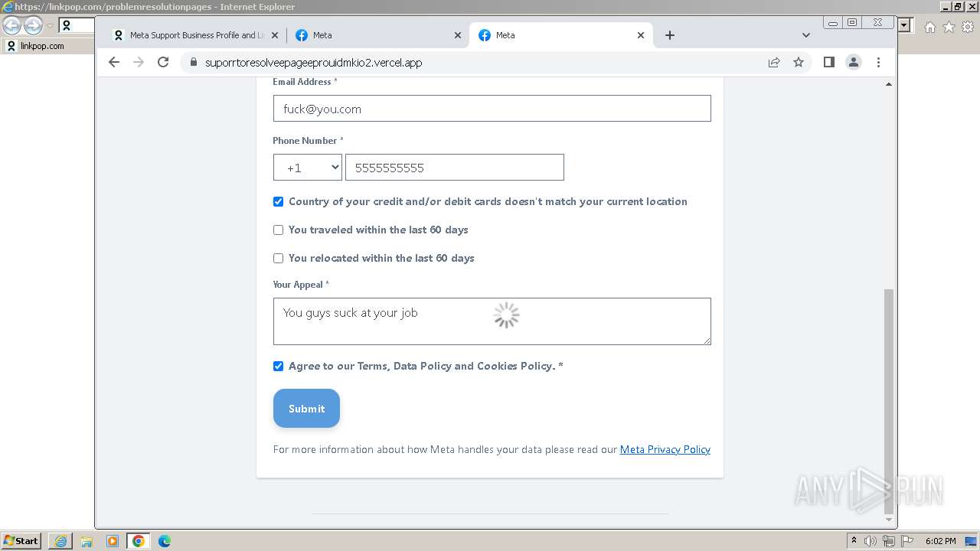Open Microsoft Edge from taskbar

(165, 541)
